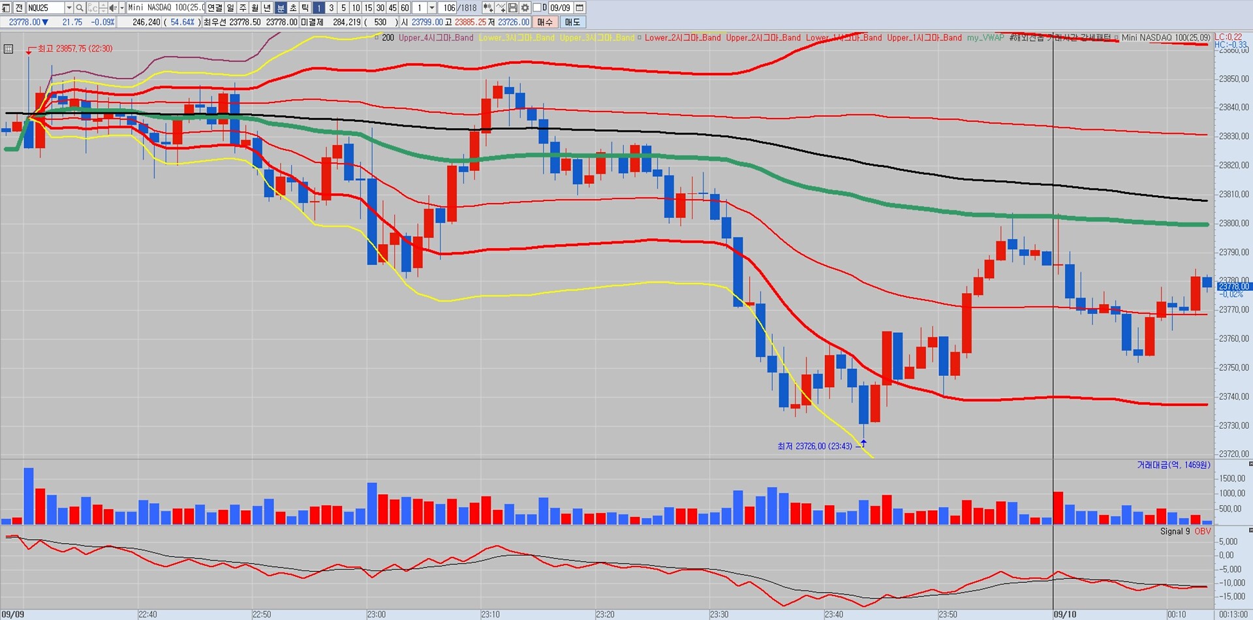
Task: Select the 15-minute interval button
Action: (369, 8)
